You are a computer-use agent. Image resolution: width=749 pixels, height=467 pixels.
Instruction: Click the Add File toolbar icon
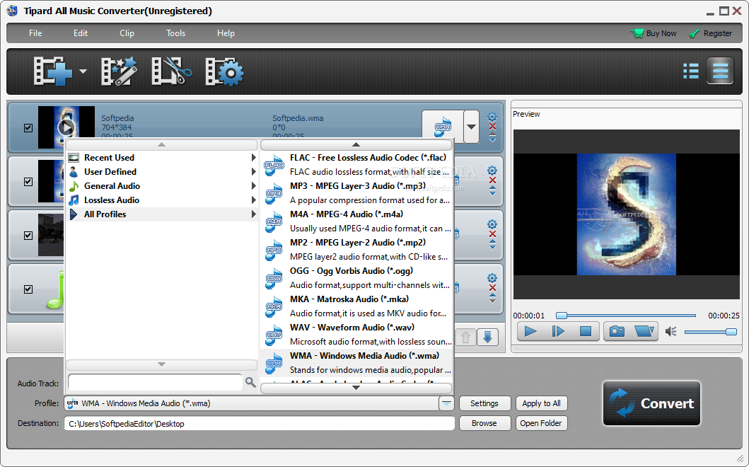point(52,71)
